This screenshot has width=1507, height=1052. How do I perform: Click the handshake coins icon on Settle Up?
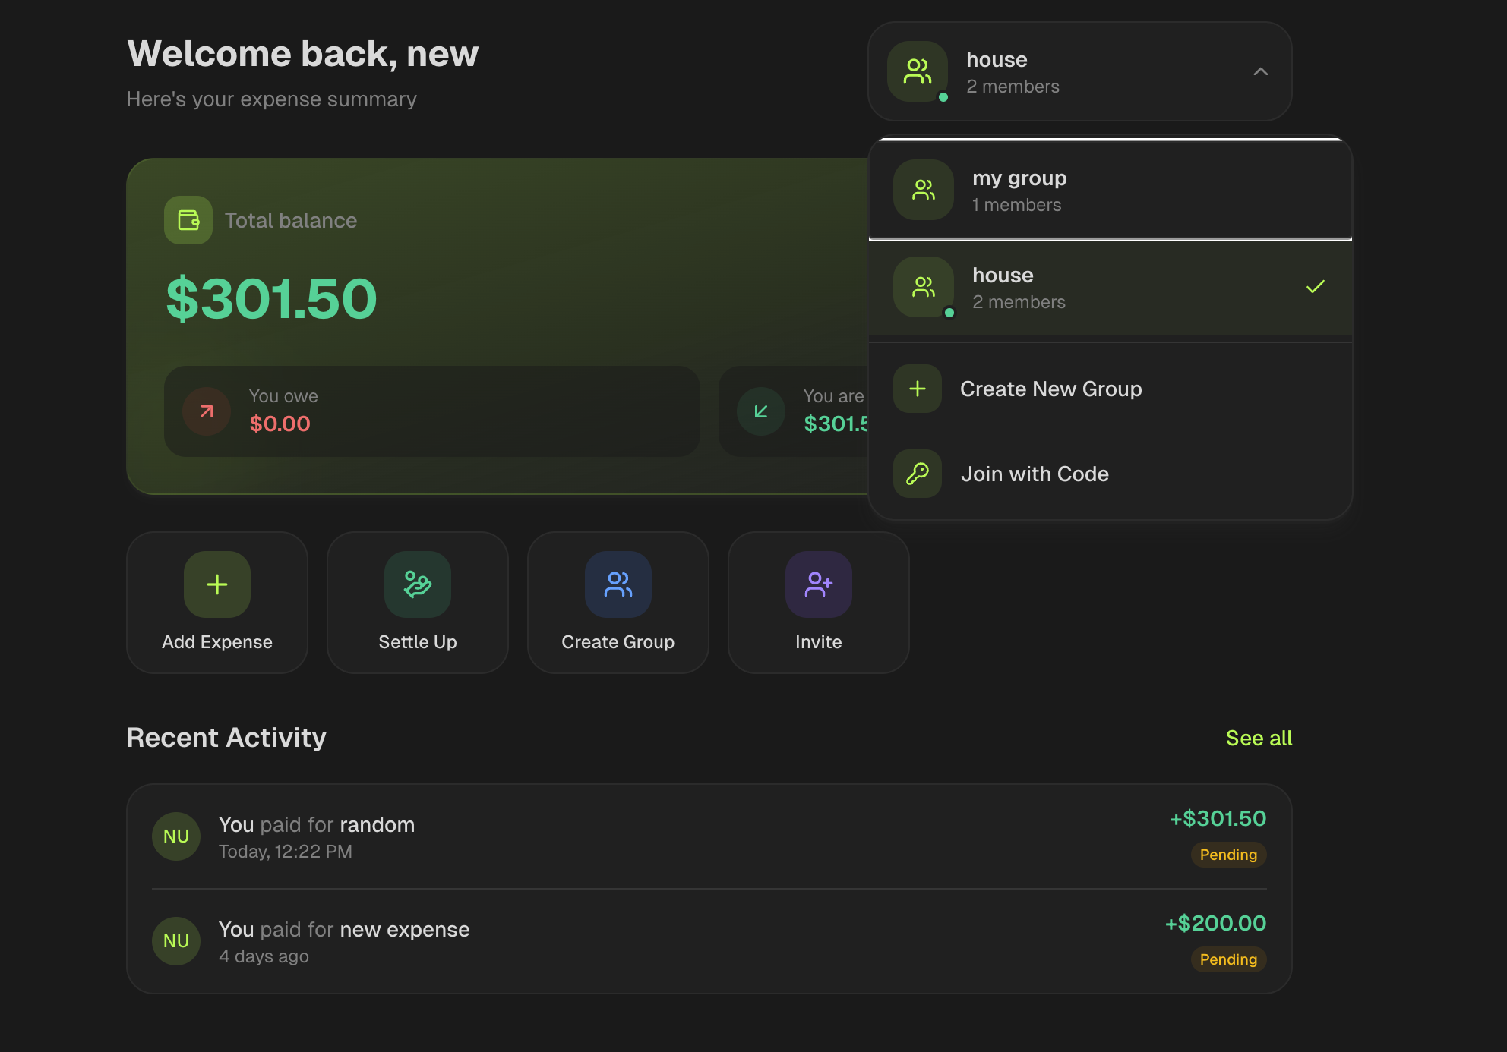[418, 584]
